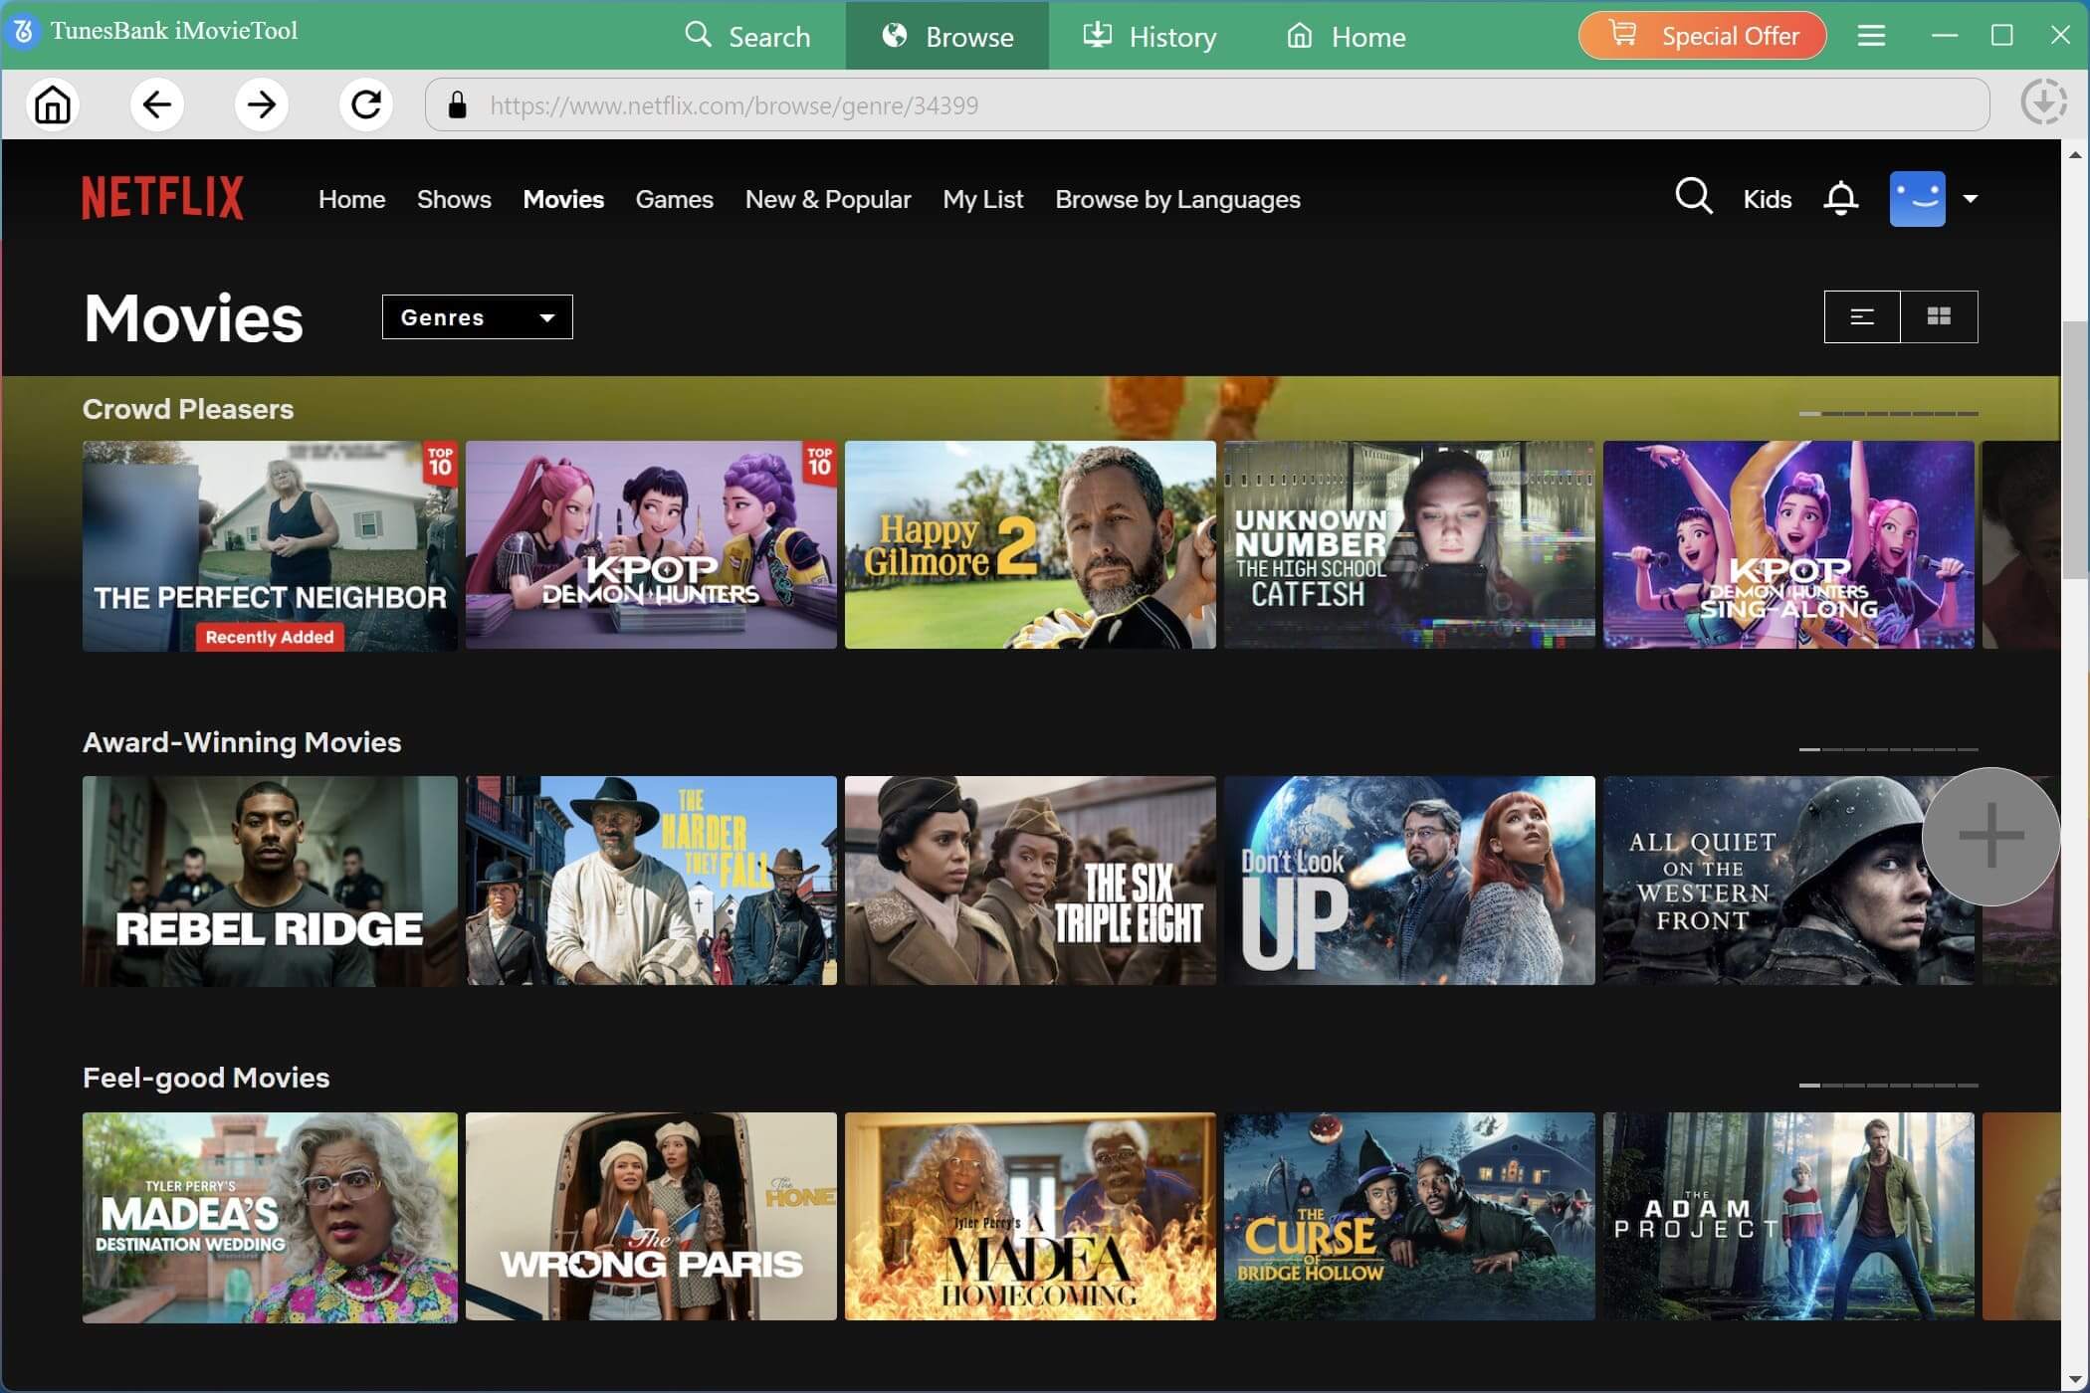Open the Browse by Languages dropdown
The width and height of the screenshot is (2090, 1393).
coord(1177,199)
